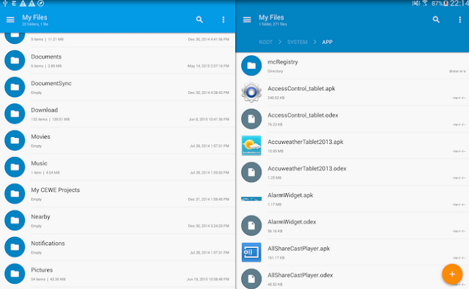The image size is (469, 289).
Task: Select APP breadcrumb item
Action: pyautogui.click(x=328, y=43)
